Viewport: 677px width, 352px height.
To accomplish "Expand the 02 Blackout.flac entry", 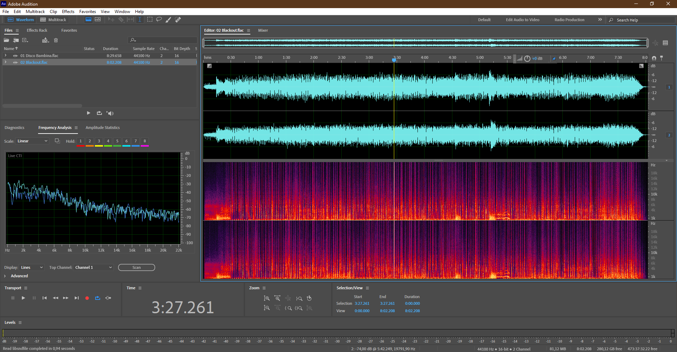I will pos(5,62).
